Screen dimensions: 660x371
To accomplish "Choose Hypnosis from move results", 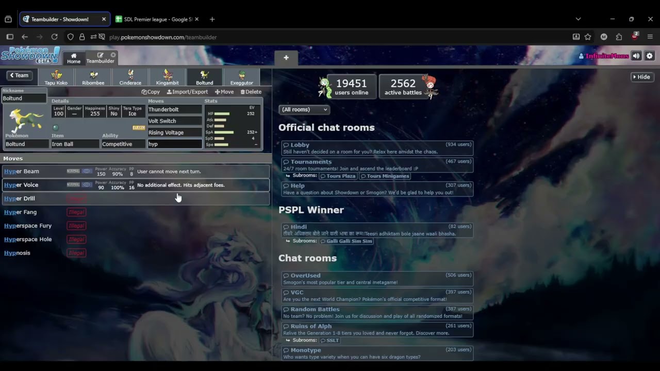I will 135,253.
